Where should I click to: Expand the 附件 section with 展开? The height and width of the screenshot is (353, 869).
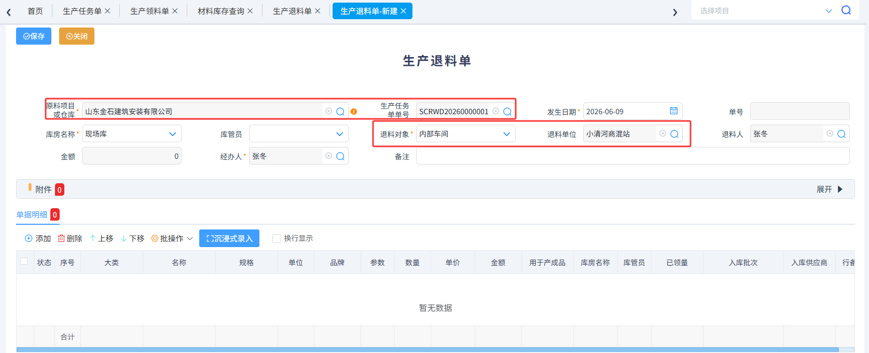830,189
